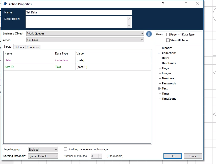This screenshot has width=216, height=164.
Task: Click the Name column header
Action: 29,53
